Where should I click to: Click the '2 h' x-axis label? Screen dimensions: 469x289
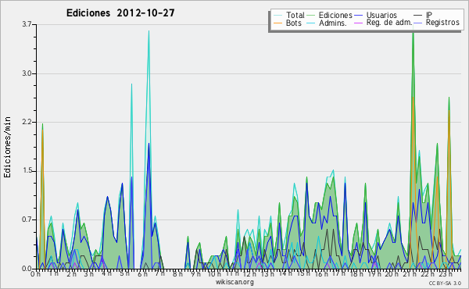71,274
